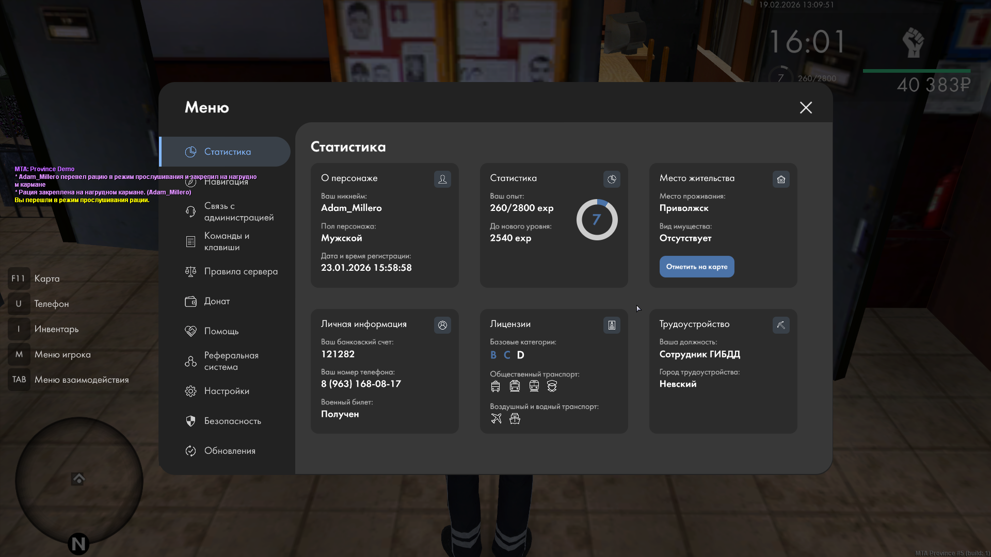Image resolution: width=991 pixels, height=557 pixels.
Task: Click the profile icon in О персонаже card
Action: (x=442, y=179)
